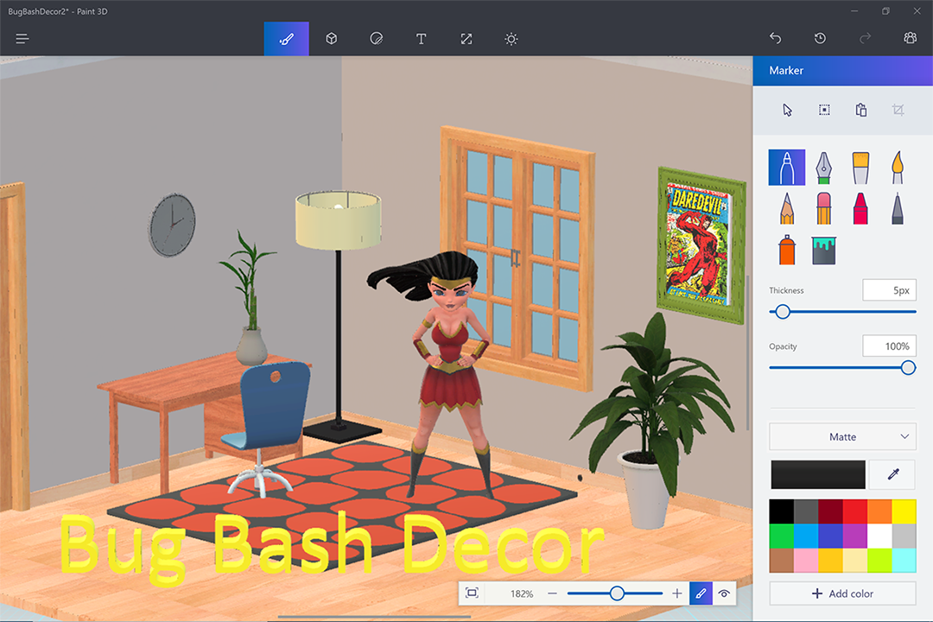Click the Crop icon in the side panel

click(898, 110)
